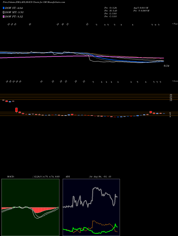Click the magenta DOW PT legend swatch
The width and height of the screenshot is (178, 236).
coord(4,16)
